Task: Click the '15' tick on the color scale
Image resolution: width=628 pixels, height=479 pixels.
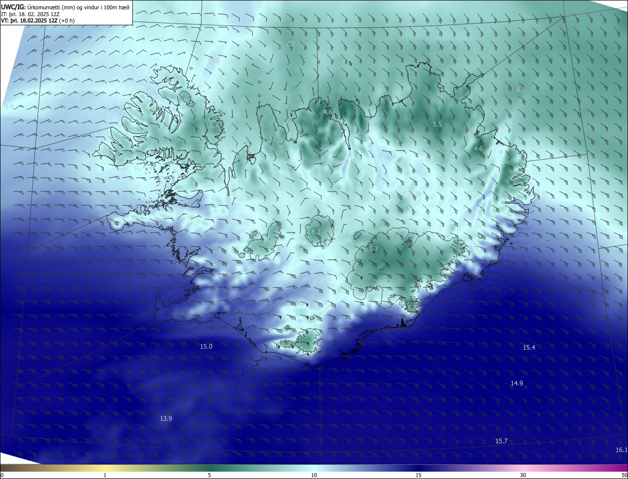Action: pos(419,475)
